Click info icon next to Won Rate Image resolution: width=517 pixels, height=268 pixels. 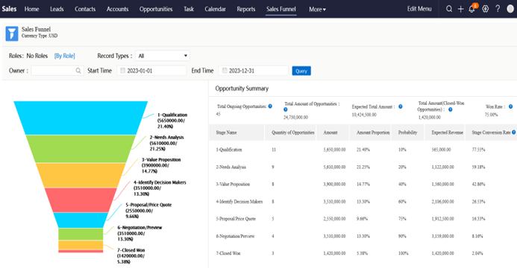coord(510,106)
